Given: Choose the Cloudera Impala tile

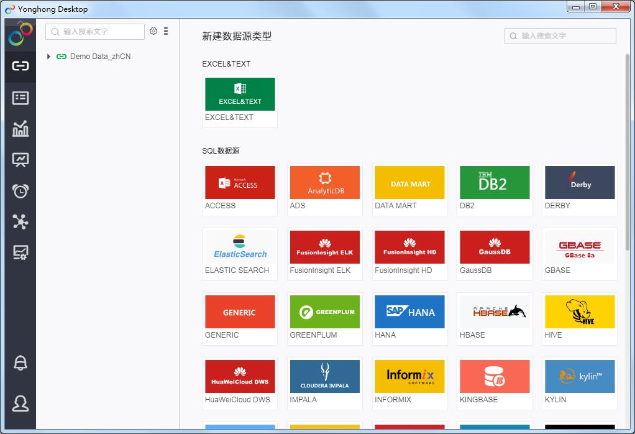Looking at the screenshot, I should coord(325,384).
